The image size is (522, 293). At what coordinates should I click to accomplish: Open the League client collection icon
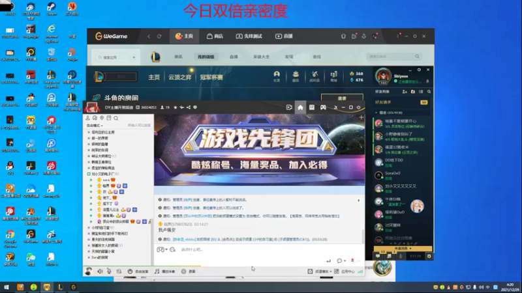tap(296, 76)
